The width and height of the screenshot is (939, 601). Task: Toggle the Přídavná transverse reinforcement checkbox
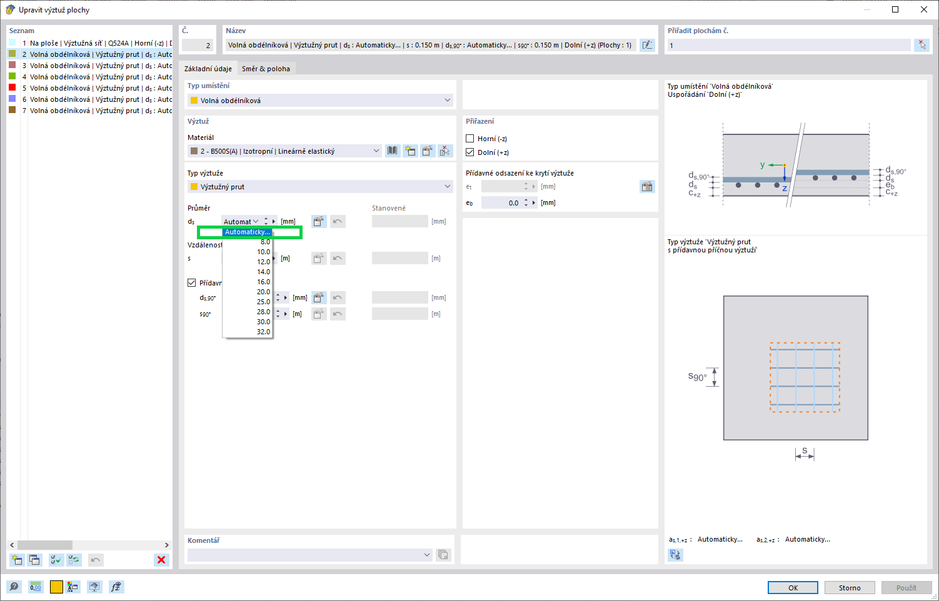point(192,283)
